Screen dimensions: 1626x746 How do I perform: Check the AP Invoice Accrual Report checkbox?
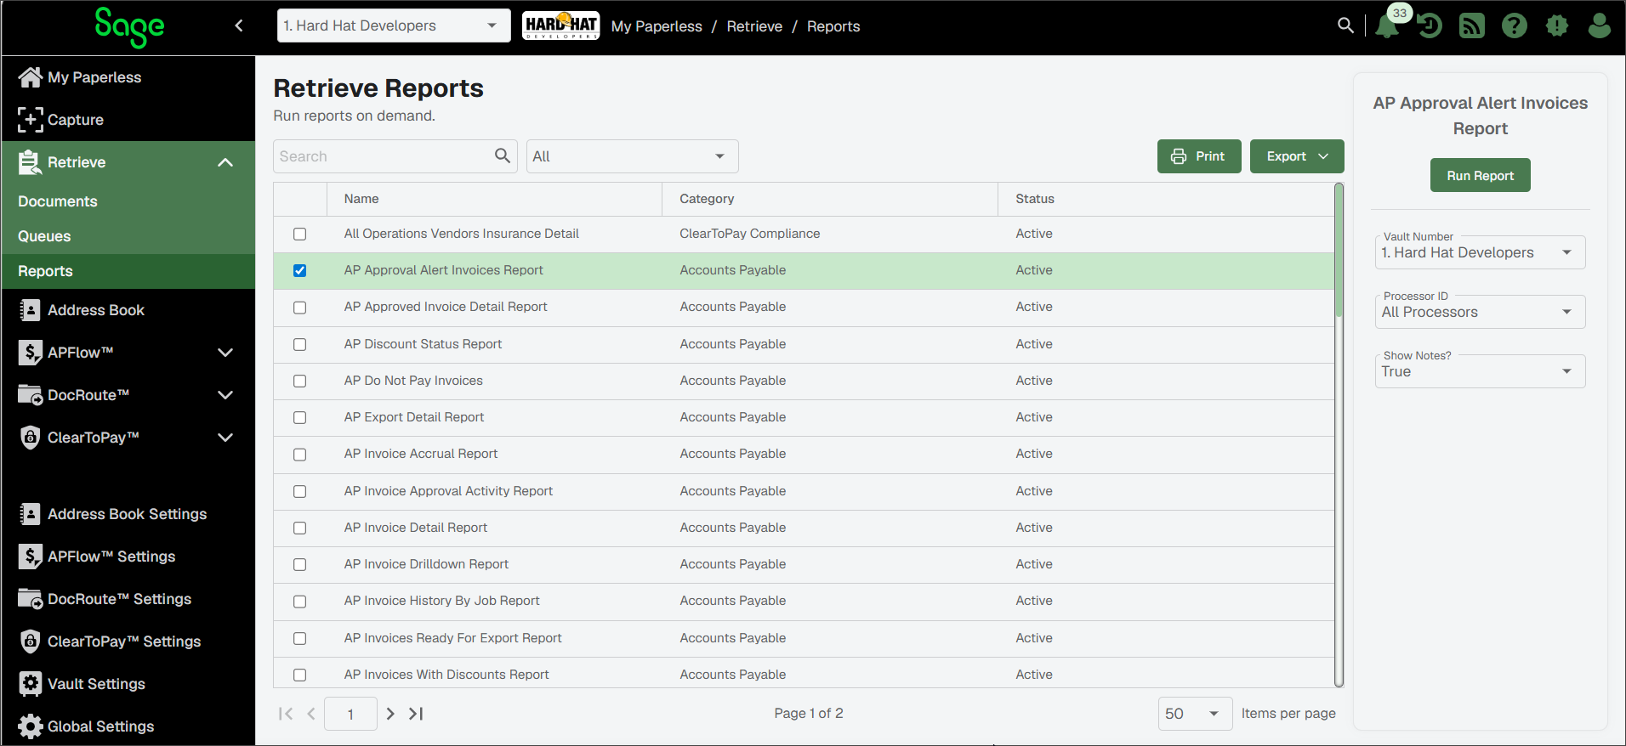(300, 455)
